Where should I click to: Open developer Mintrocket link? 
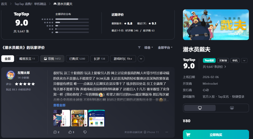point(210,84)
